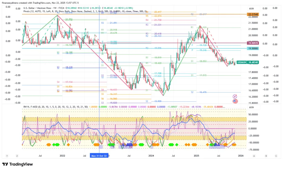Click the 19.90970 price level label

click(253, 43)
